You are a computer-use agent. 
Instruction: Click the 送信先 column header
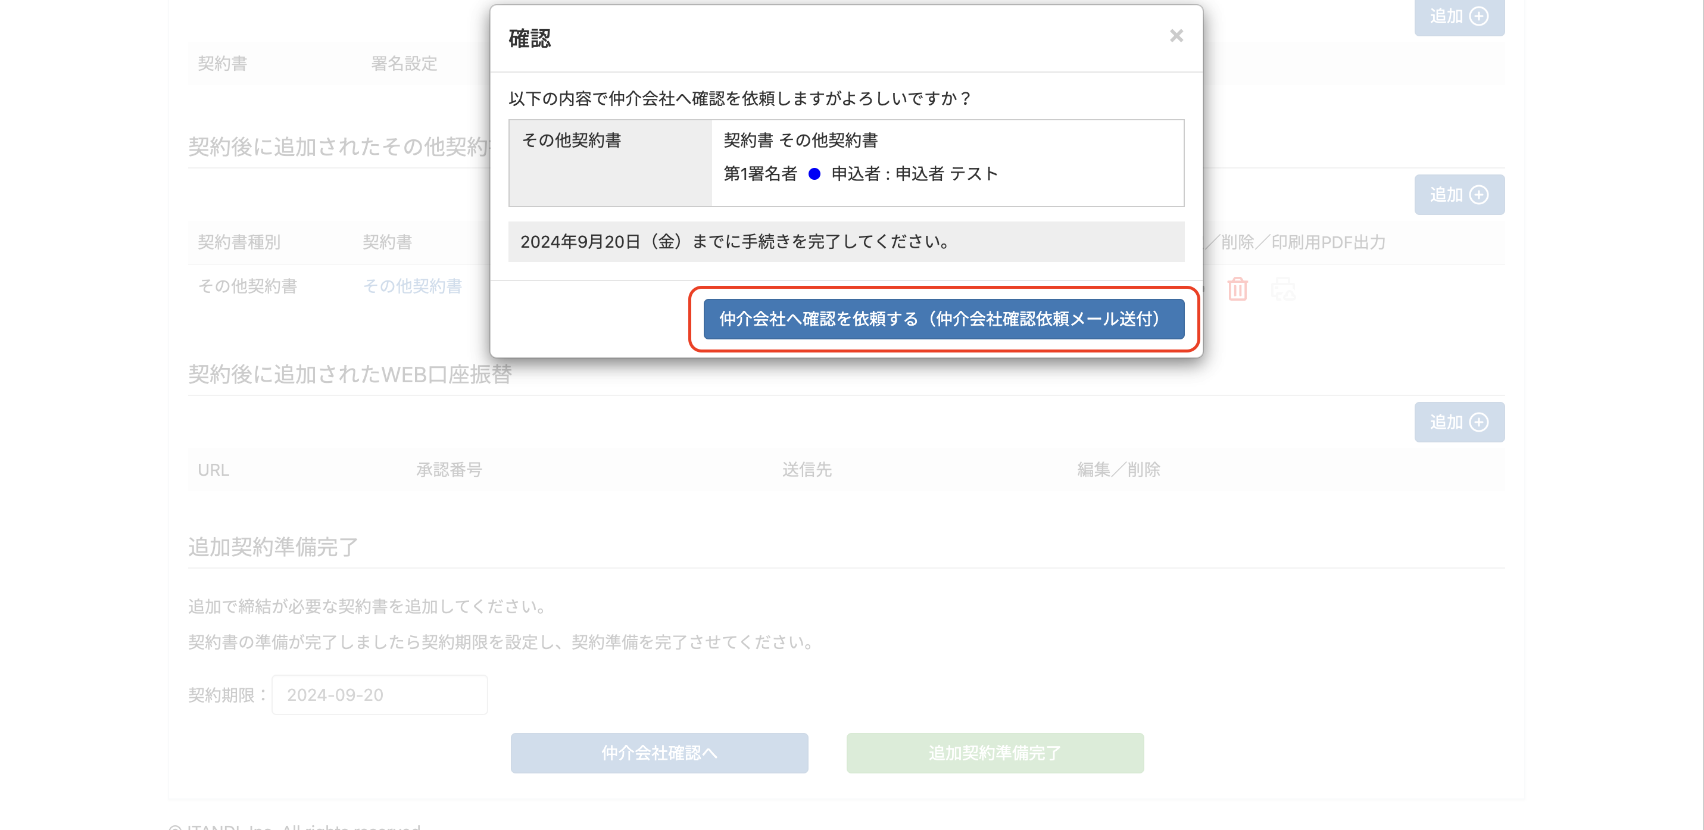(x=807, y=470)
